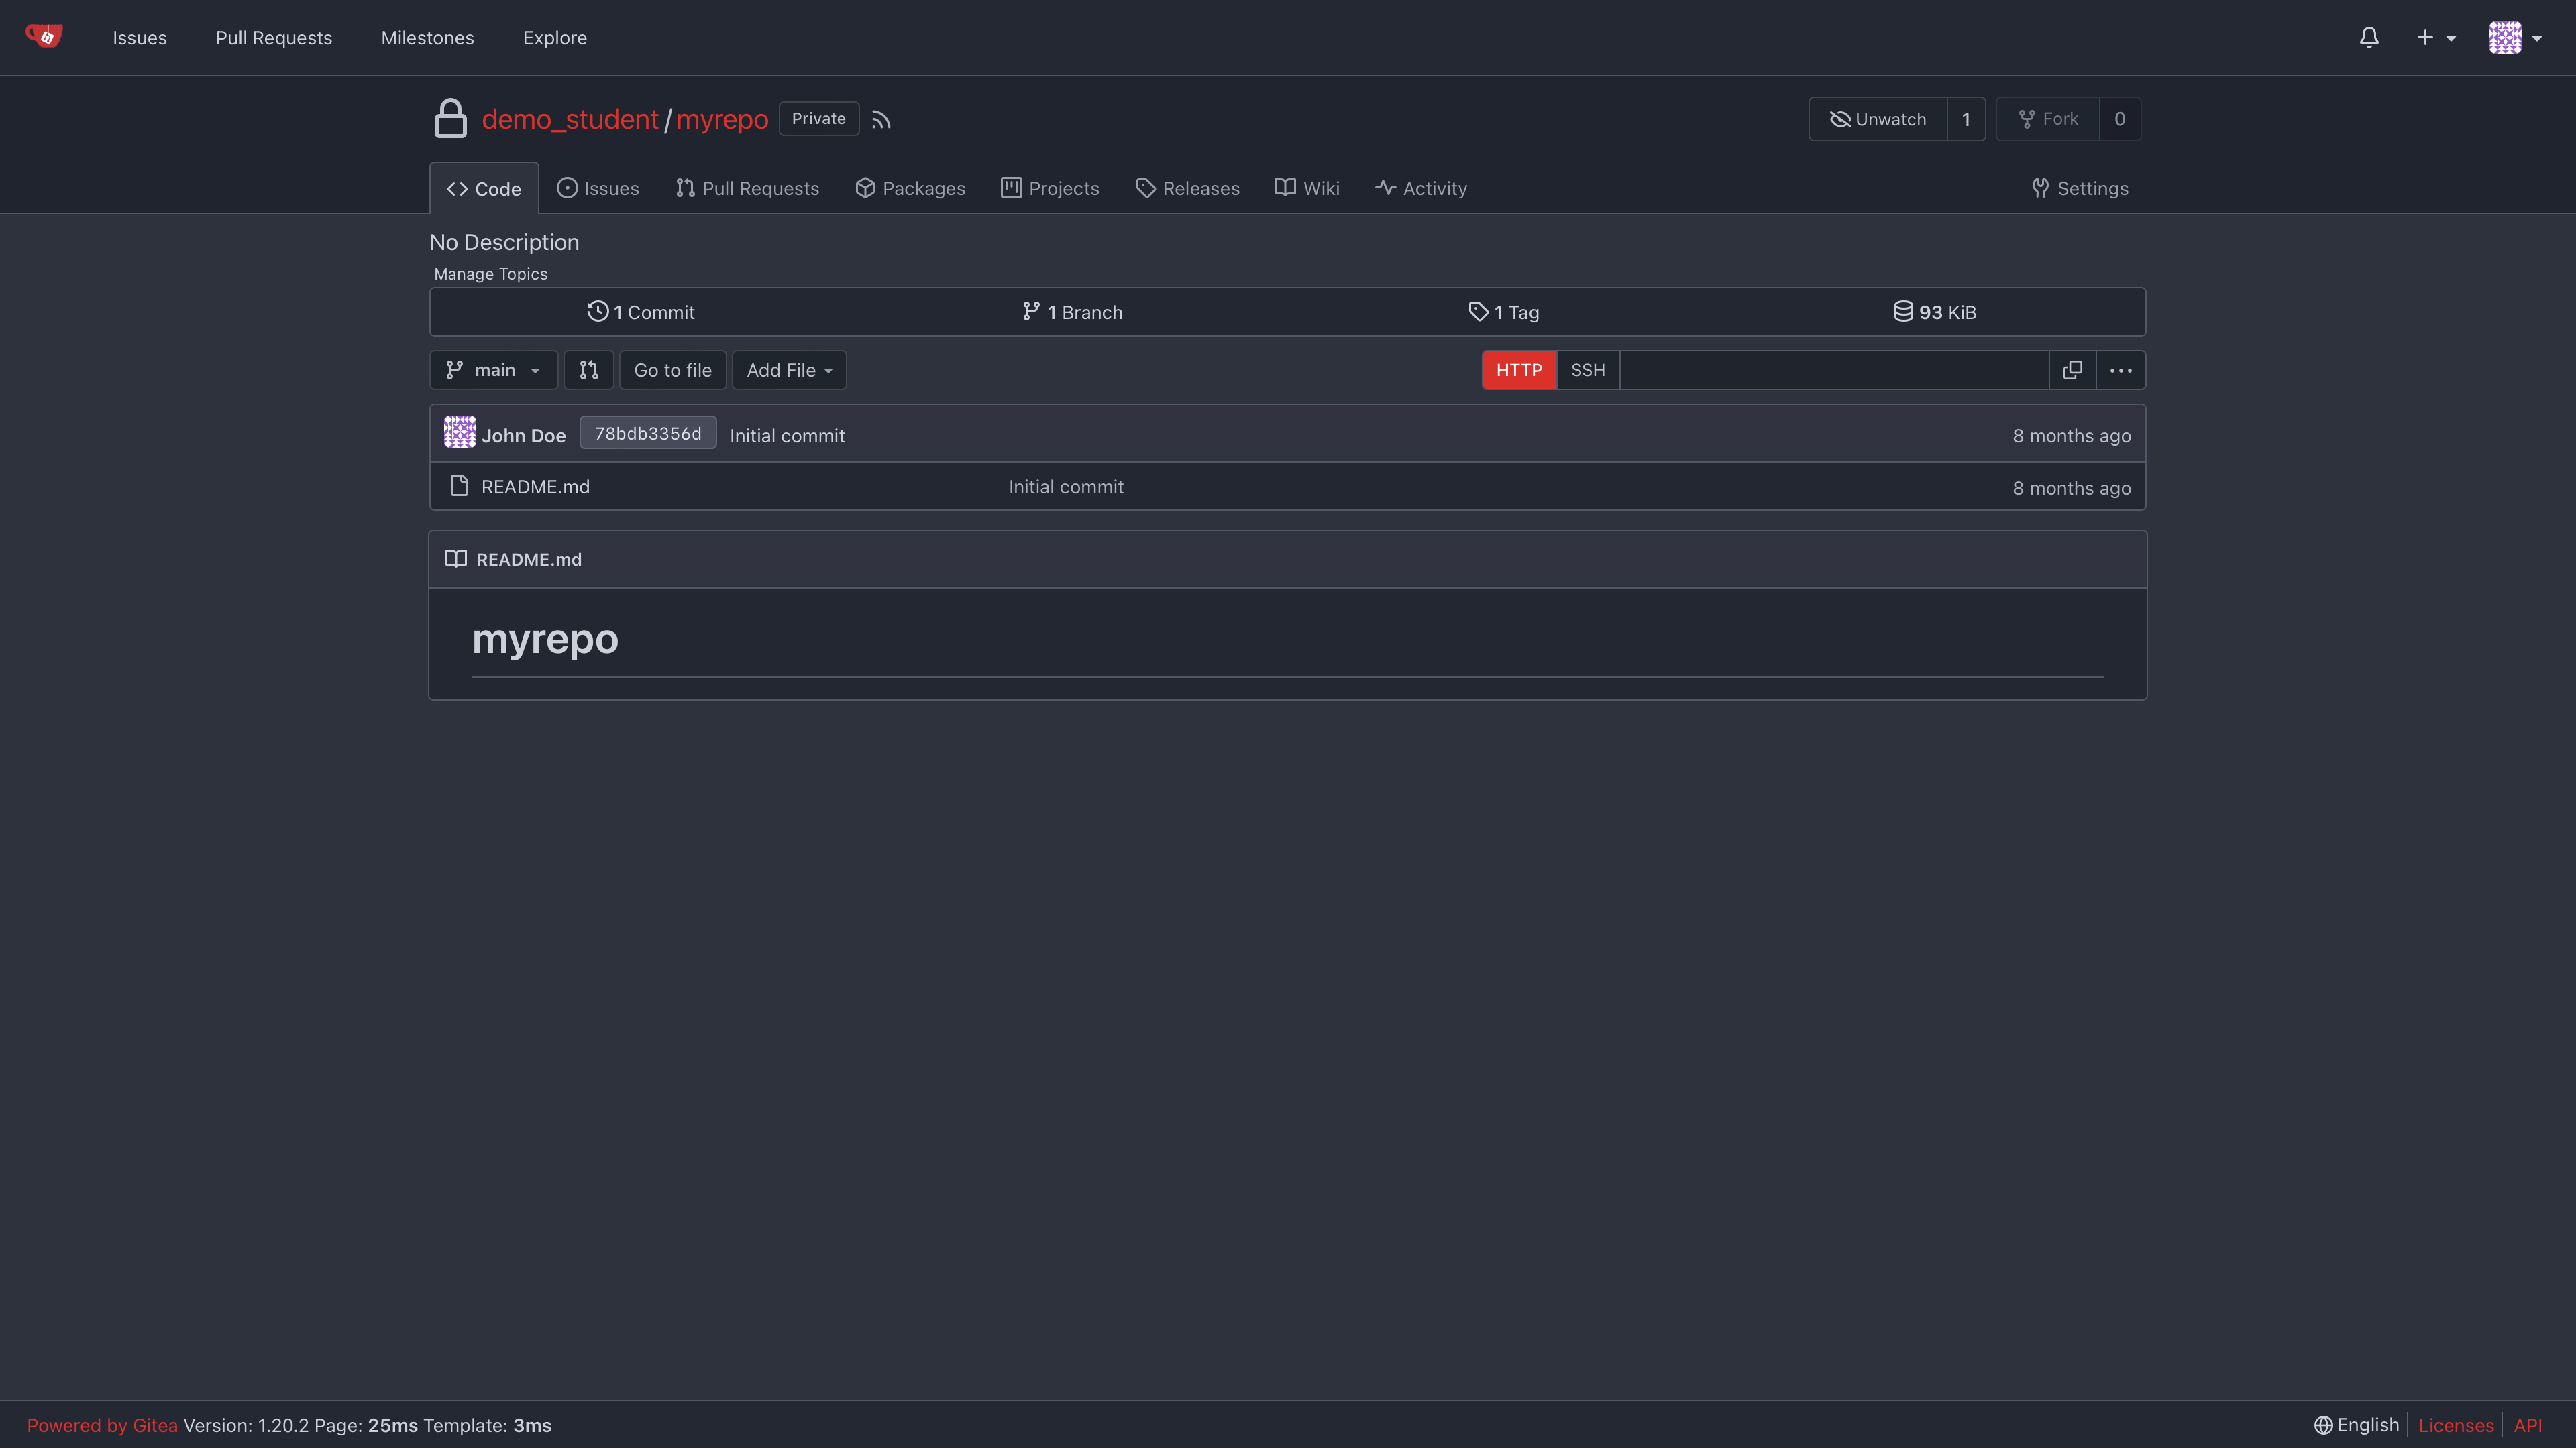Open the notifications bell
The width and height of the screenshot is (2576, 1448).
click(2368, 37)
